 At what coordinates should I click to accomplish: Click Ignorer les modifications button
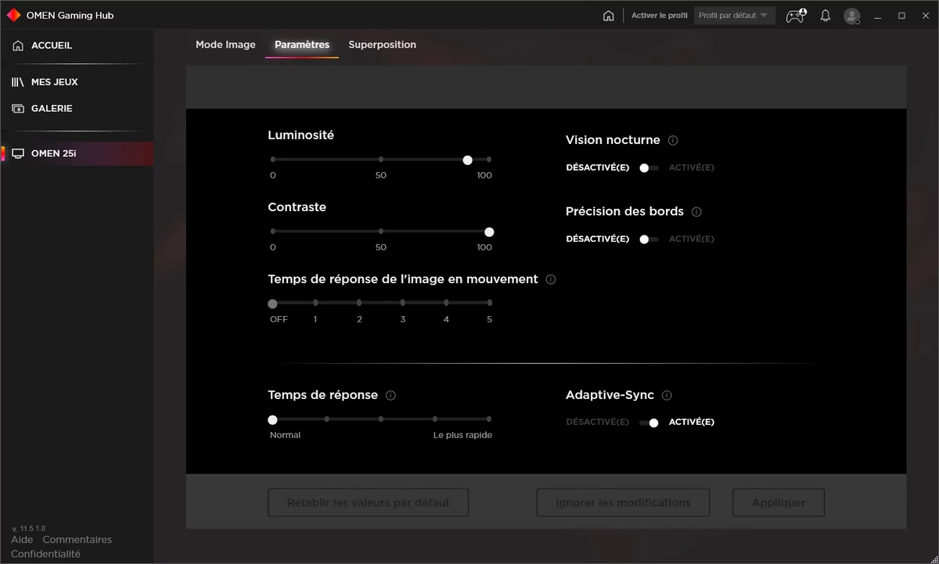[623, 503]
